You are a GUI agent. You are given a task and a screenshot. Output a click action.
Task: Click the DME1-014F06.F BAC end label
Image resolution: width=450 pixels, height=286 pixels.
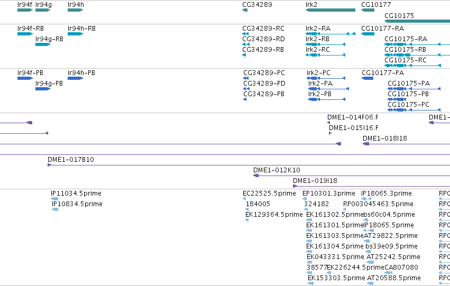click(x=353, y=117)
